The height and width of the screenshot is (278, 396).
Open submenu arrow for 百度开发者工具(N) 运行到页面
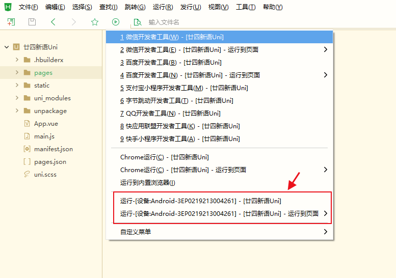pos(326,75)
